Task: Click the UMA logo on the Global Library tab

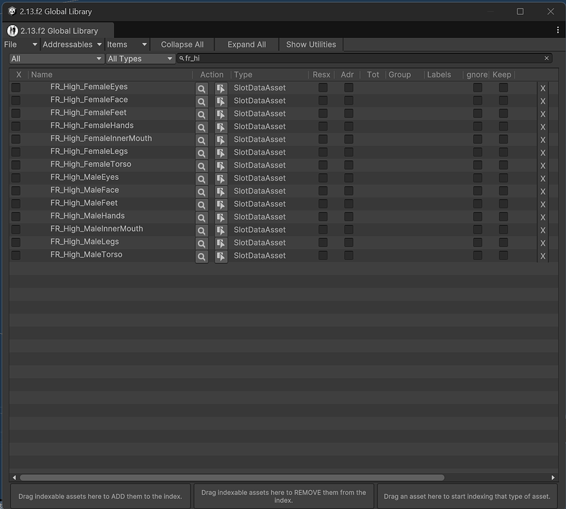Action: click(12, 31)
